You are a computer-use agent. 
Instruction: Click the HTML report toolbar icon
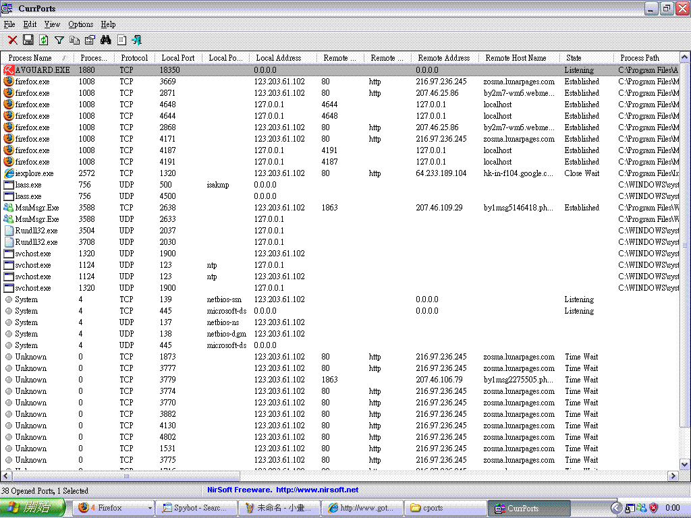click(121, 40)
